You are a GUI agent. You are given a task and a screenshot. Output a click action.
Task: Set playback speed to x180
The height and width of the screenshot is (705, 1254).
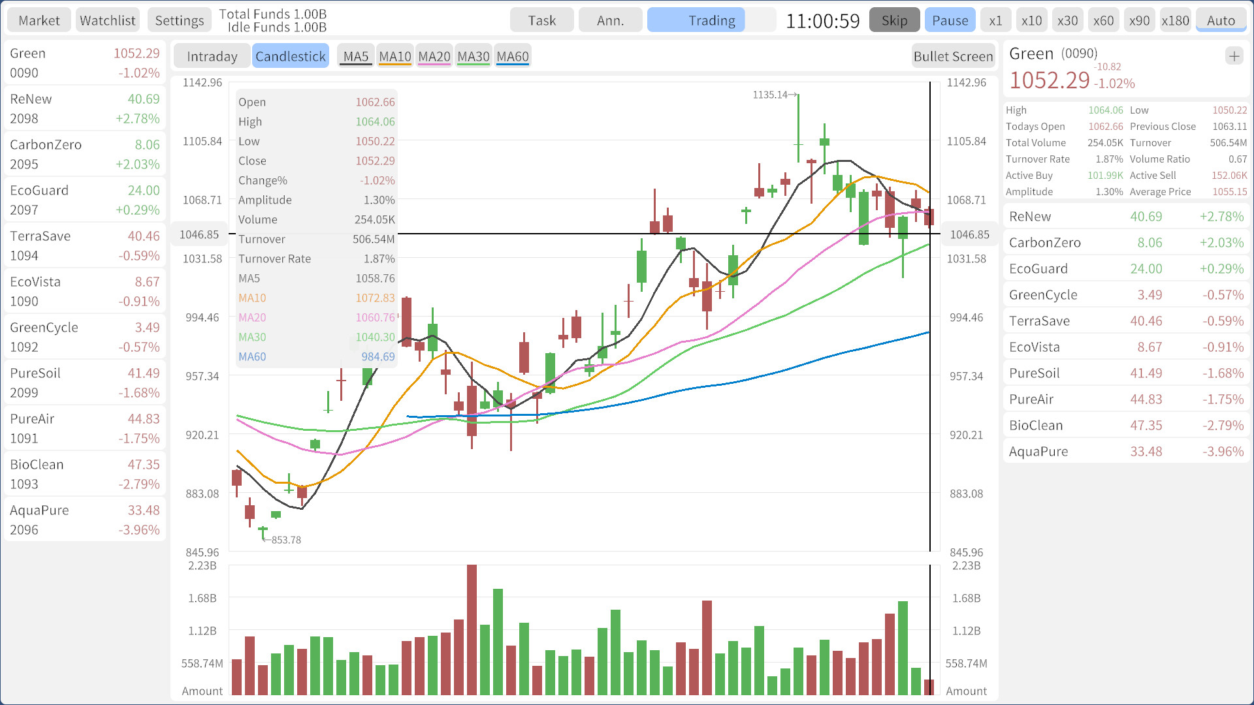pos(1175,20)
